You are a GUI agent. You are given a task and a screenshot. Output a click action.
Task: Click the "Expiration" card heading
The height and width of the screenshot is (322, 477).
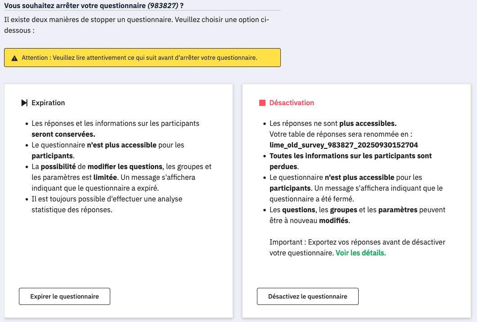click(48, 103)
